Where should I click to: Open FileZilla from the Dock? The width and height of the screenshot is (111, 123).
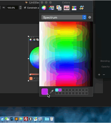[x=26, y=119]
